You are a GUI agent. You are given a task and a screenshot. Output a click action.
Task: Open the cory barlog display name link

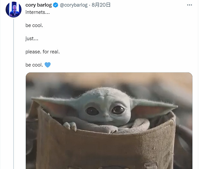(39, 5)
